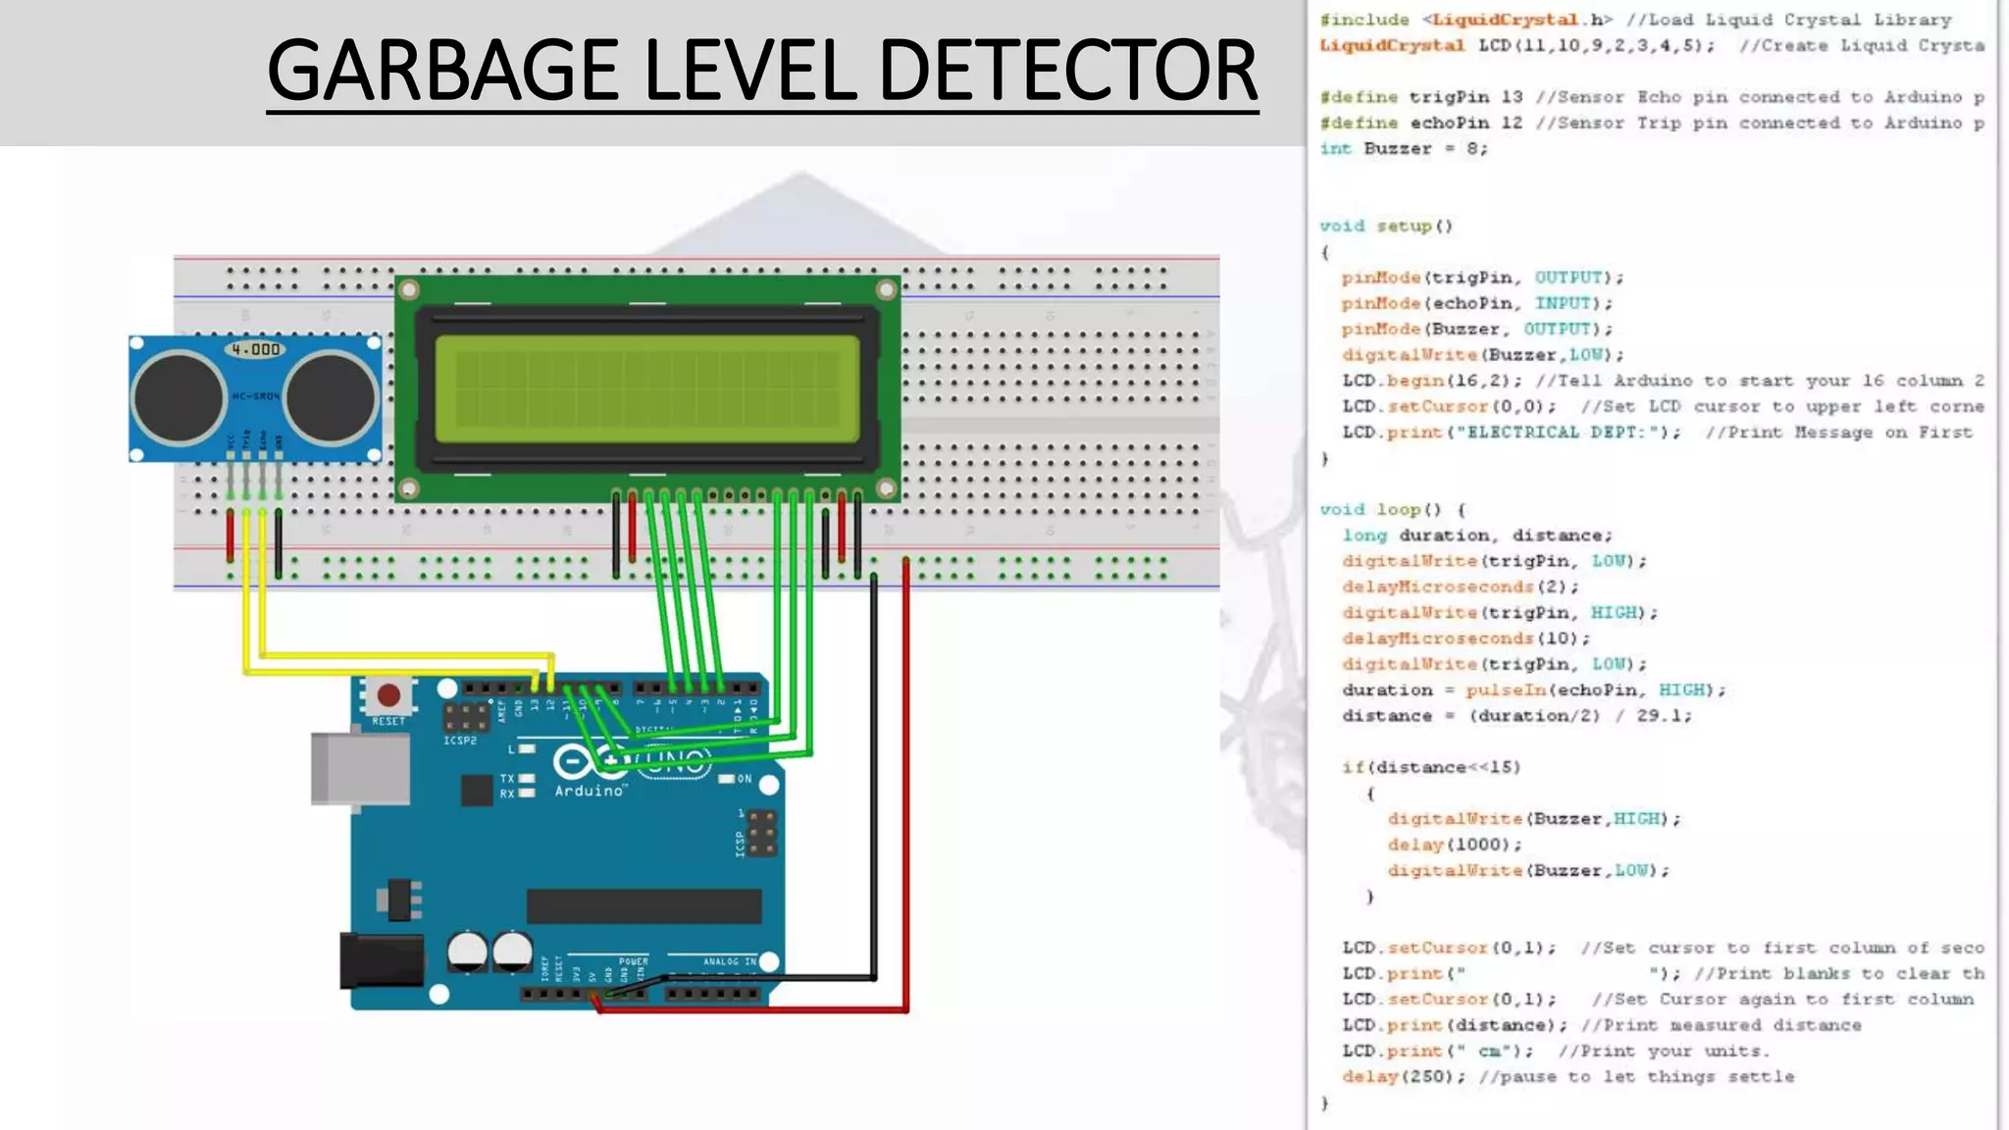This screenshot has width=2009, height=1130.
Task: Click the delay(250) code line
Action: coord(1403,1077)
